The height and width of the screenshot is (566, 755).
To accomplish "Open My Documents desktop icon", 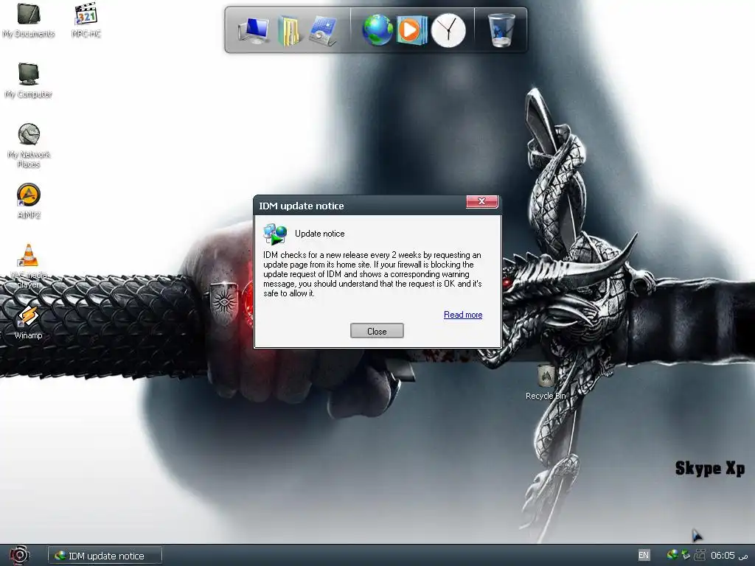I will click(x=29, y=20).
